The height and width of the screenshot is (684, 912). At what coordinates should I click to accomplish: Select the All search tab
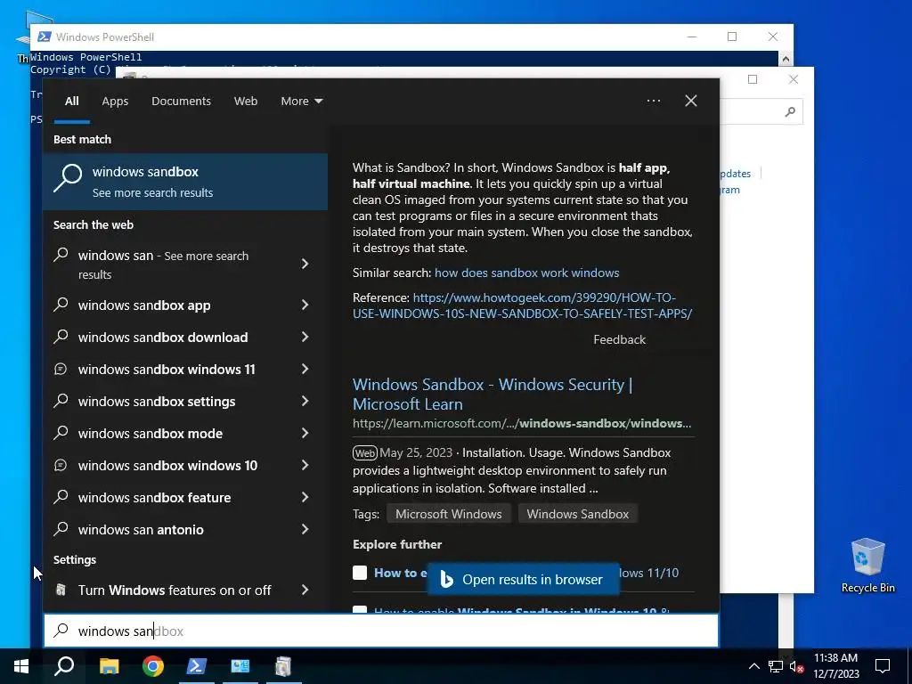71,102
